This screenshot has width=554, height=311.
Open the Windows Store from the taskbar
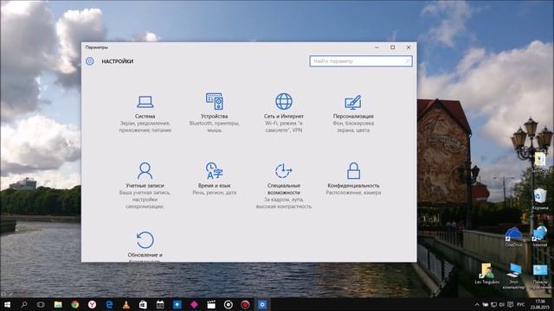[x=143, y=304]
